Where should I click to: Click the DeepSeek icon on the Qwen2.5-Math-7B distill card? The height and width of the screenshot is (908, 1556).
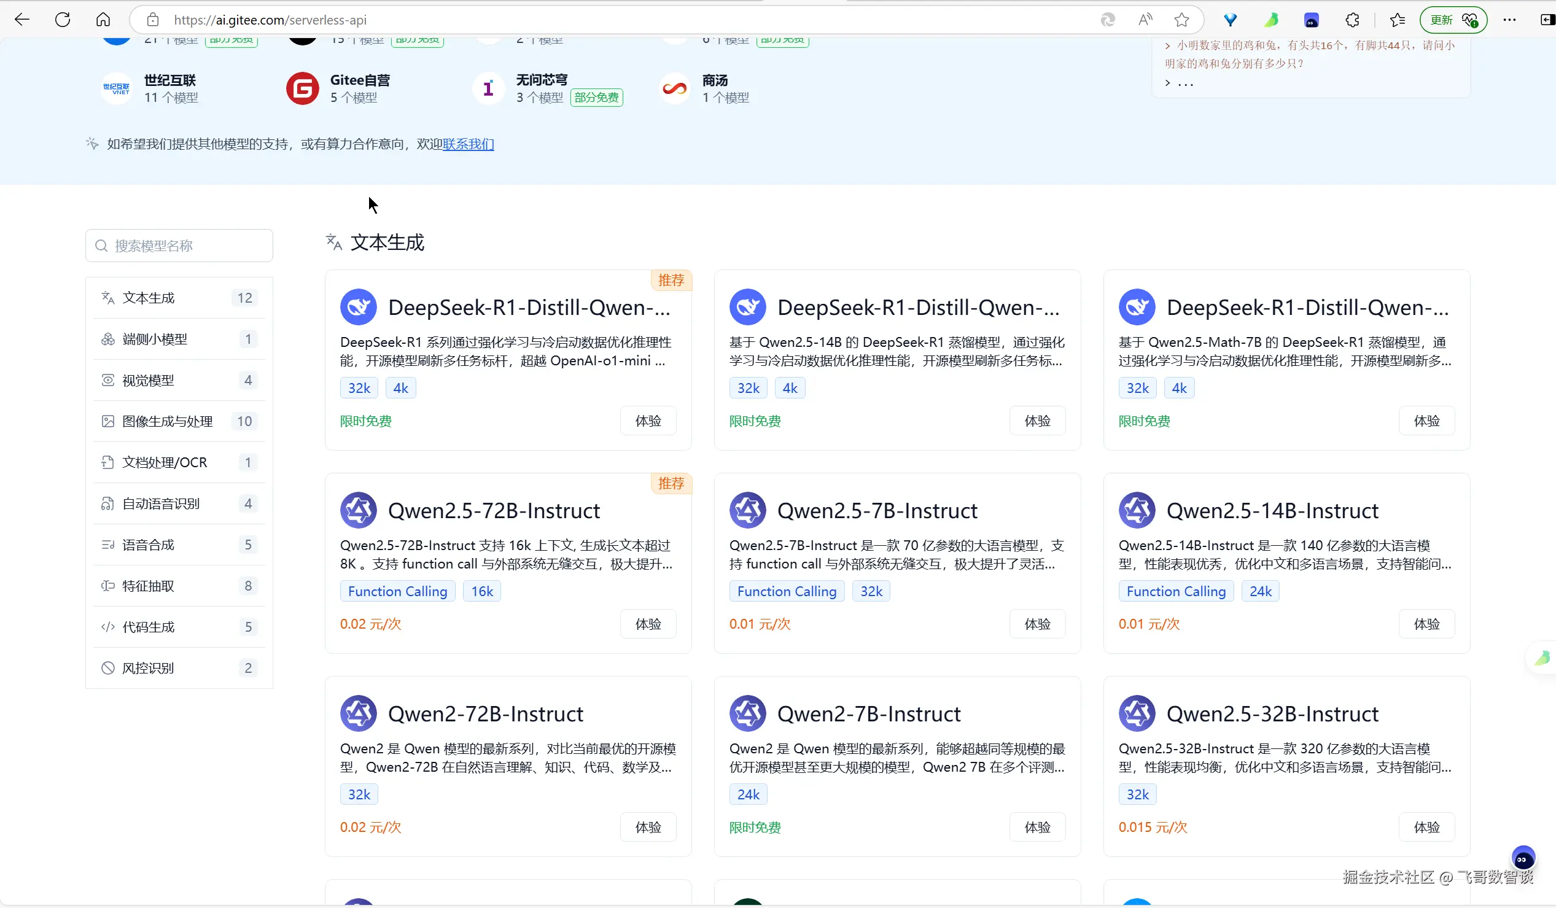(x=1137, y=307)
